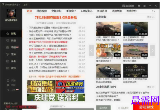Viewport: 165px width, 110px height.
Task: Click the 南北区邀请赛 banner
Action: [70, 87]
